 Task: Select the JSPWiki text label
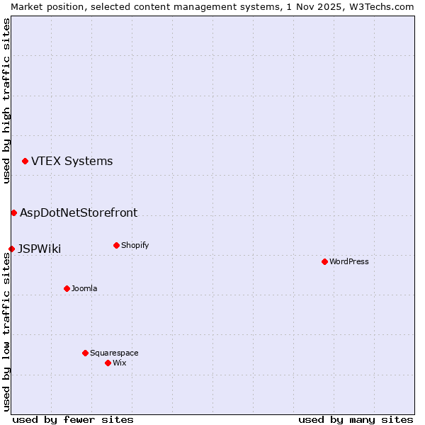coord(39,249)
